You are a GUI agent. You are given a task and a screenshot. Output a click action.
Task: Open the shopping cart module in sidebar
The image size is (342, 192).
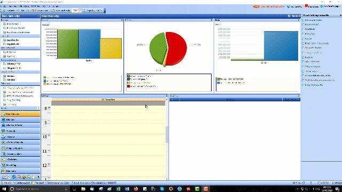point(20,165)
